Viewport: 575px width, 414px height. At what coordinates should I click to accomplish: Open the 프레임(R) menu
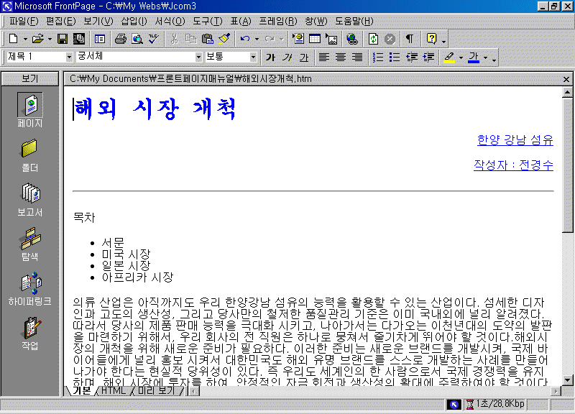click(278, 22)
